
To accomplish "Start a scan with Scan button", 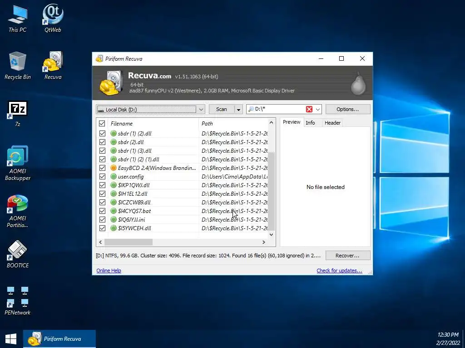I will 222,109.
